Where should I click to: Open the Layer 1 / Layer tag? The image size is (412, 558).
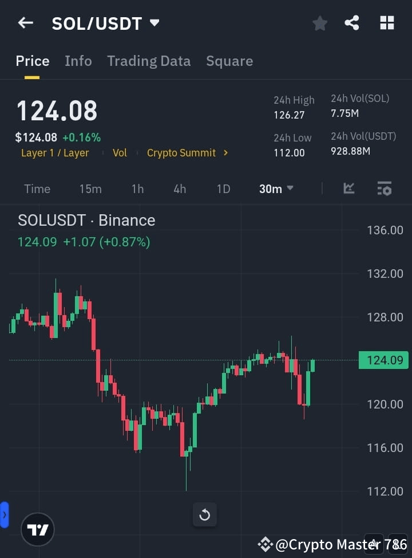pos(55,153)
